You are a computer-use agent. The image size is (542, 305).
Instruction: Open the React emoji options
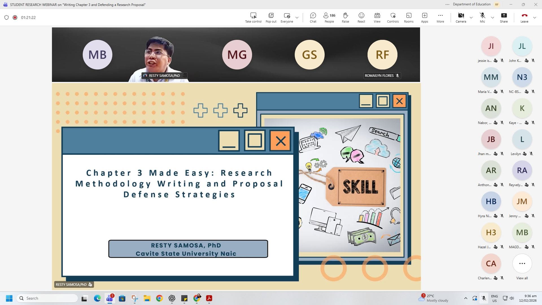(361, 18)
